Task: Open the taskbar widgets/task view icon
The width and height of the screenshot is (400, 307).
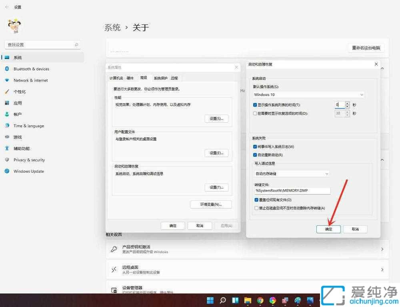Action: tap(235, 300)
